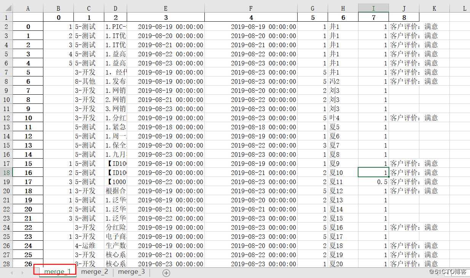Add a new sheet with the plus button
Image resolution: width=470 pixels, height=278 pixels.
pyautogui.click(x=166, y=273)
